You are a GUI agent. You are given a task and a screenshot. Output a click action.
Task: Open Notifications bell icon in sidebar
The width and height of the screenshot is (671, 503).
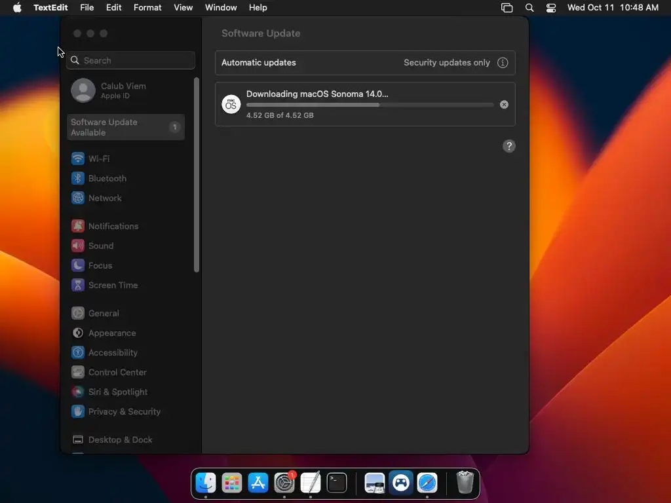point(78,226)
